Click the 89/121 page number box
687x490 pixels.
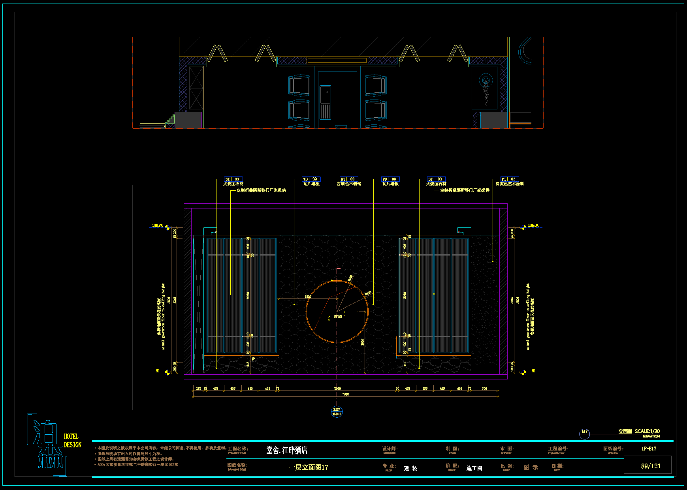648,466
